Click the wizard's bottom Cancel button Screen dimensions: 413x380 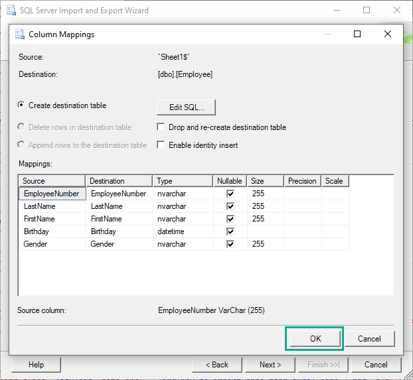point(376,365)
